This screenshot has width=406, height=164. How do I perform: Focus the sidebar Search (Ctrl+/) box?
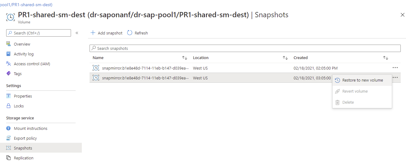tap(39, 33)
